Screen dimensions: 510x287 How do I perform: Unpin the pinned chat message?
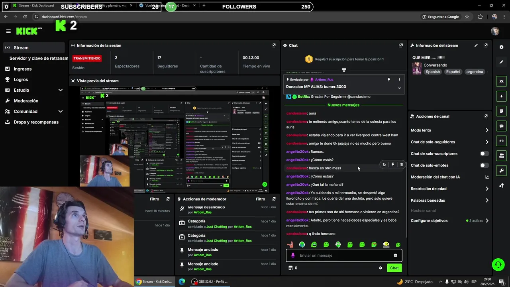click(389, 80)
